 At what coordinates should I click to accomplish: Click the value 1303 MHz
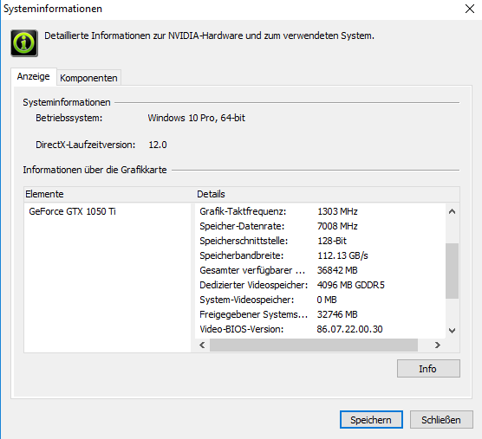[x=337, y=211]
